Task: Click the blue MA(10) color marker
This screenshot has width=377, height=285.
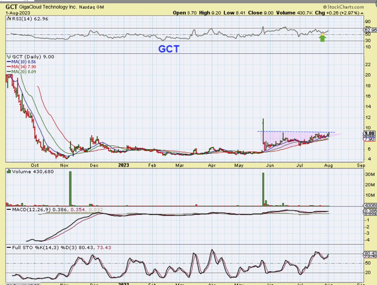Action: coord(8,62)
